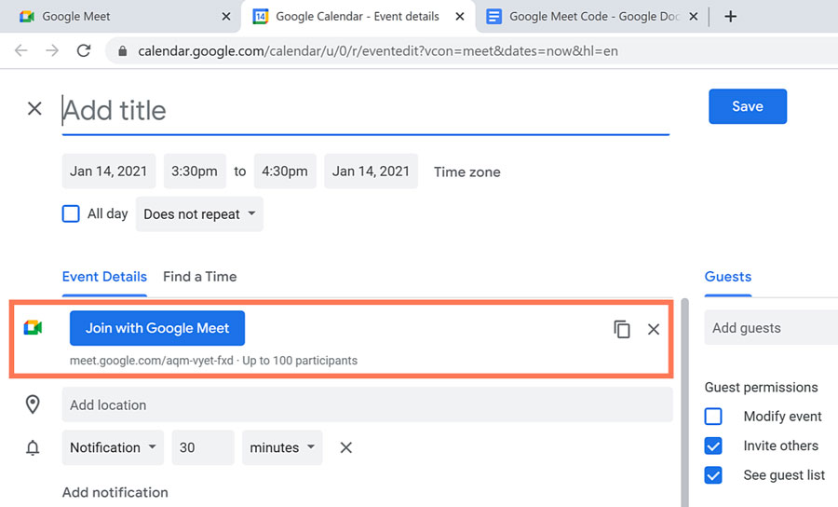The image size is (838, 507).
Task: Open the Does not repeat dropdown
Action: click(x=199, y=214)
